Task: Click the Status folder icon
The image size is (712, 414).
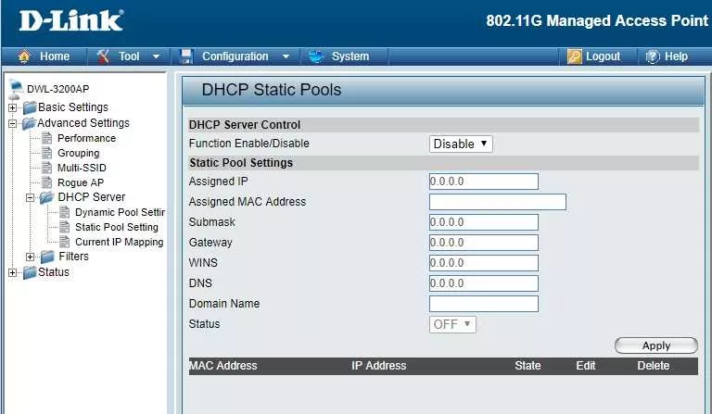Action: pyautogui.click(x=30, y=272)
